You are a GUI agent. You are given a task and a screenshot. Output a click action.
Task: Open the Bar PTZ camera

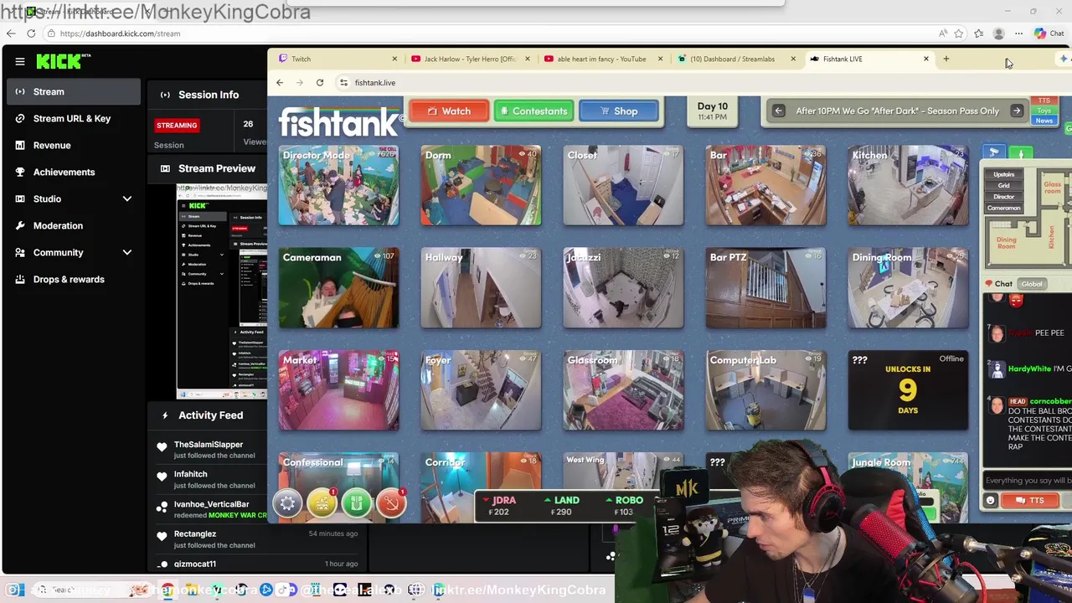(x=765, y=288)
